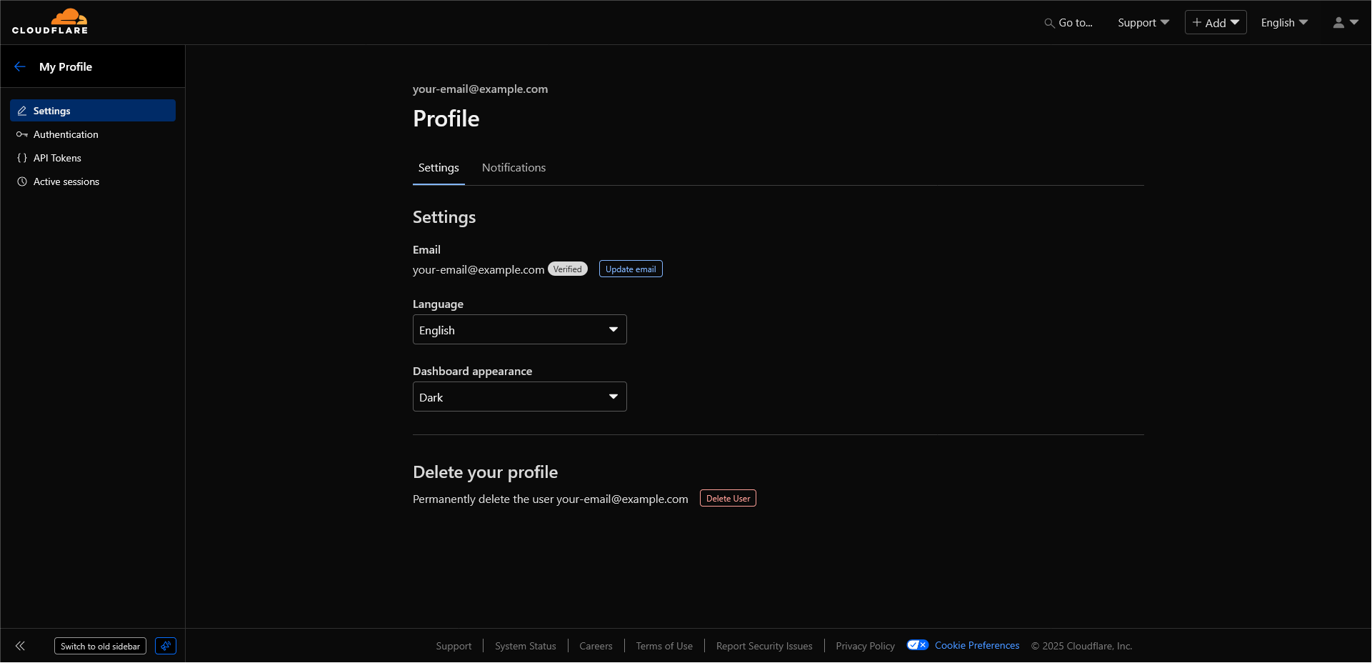The width and height of the screenshot is (1372, 663).
Task: Expand the Language select box
Action: point(520,329)
